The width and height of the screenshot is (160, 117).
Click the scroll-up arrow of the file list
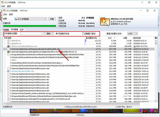156,41
